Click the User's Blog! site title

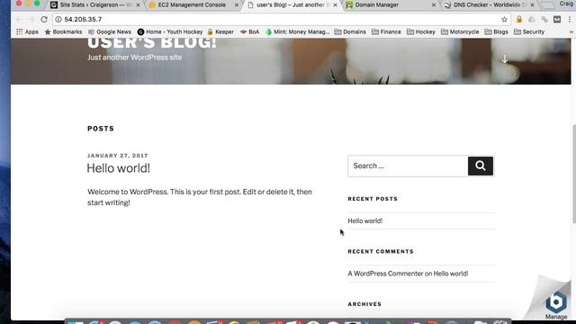click(x=152, y=42)
